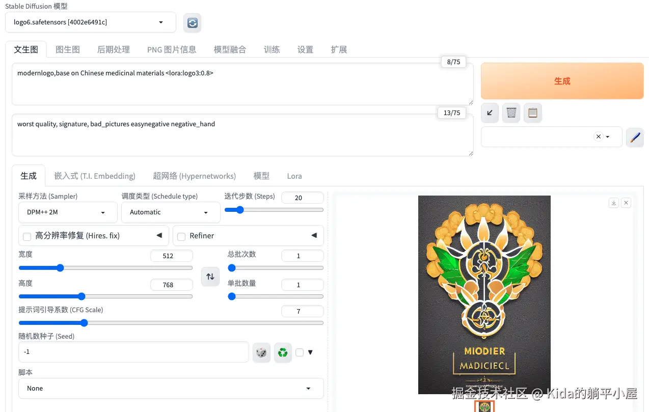Open the 模型融合 tab
This screenshot has width=649, height=412.
click(230, 49)
